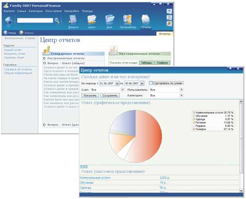Open the Помощь menu
The height and width of the screenshot is (199, 246).
pos(87,11)
